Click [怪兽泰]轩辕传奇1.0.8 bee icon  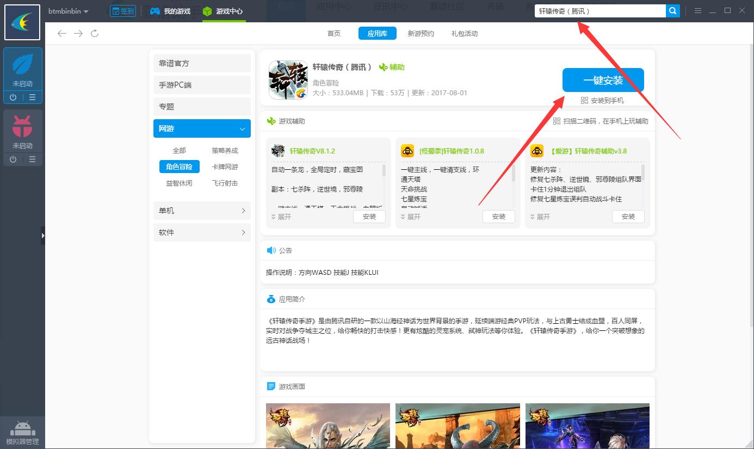pyautogui.click(x=407, y=151)
